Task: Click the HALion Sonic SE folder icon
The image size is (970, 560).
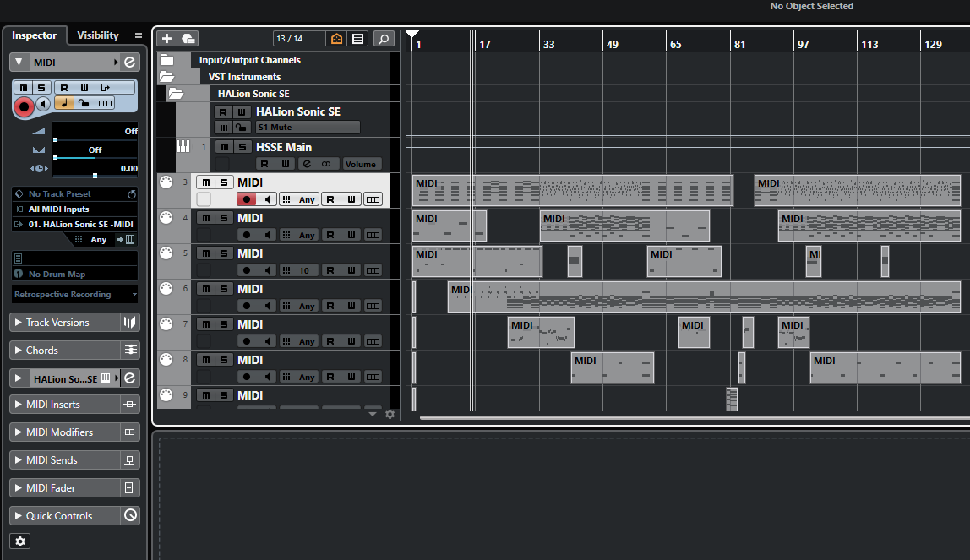Action: click(x=176, y=93)
